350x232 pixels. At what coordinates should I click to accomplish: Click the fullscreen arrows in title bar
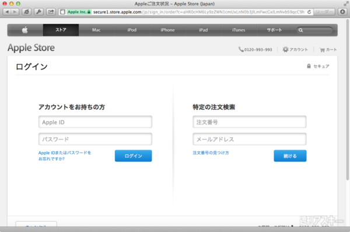346,4
